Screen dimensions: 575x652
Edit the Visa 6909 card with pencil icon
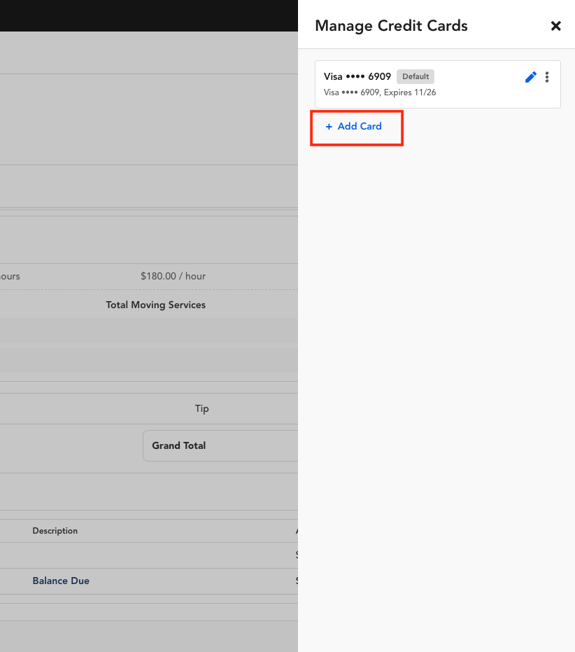[530, 77]
